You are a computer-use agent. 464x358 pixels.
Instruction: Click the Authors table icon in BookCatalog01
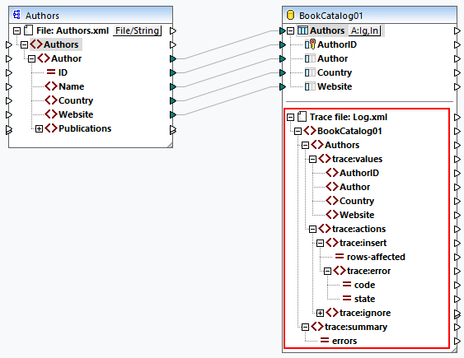[x=302, y=30]
